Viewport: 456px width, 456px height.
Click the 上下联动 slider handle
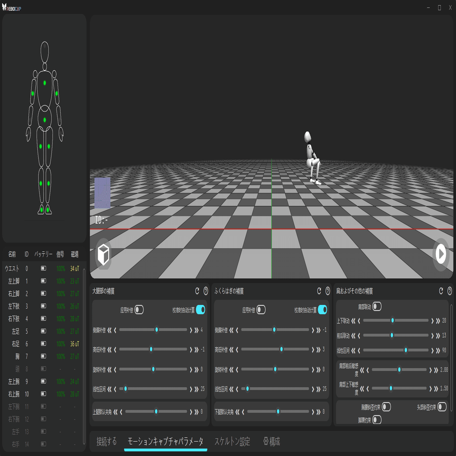coord(392,320)
